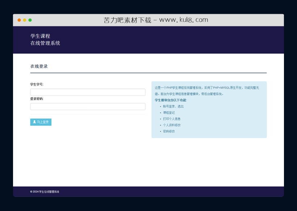
Task: Click the www.kuli8.com title bar text
Action: pyautogui.click(x=156, y=20)
